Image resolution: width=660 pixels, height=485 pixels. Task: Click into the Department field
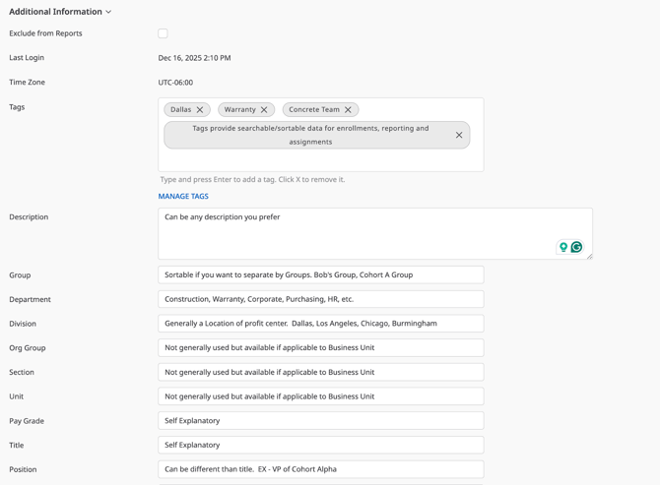pyautogui.click(x=320, y=299)
